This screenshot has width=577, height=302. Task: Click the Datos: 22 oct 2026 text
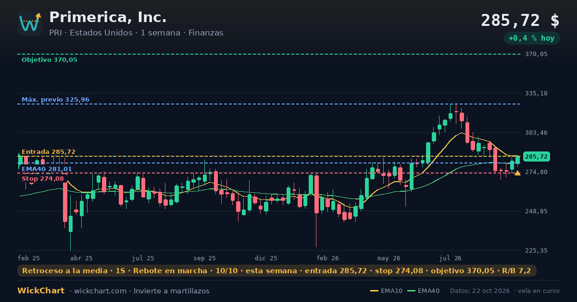(x=480, y=291)
